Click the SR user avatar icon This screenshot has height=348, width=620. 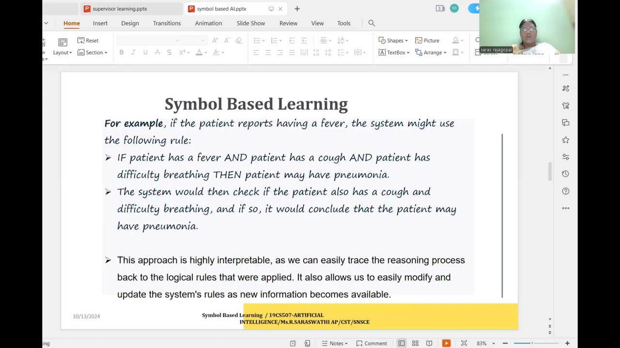[x=454, y=8]
